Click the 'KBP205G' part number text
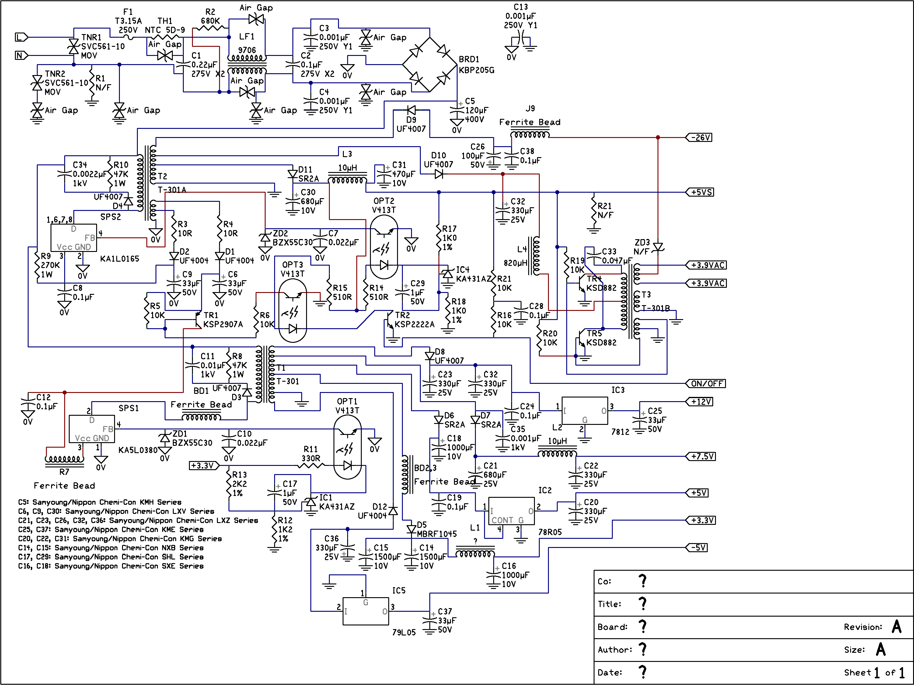Image resolution: width=914 pixels, height=685 pixels. [476, 70]
